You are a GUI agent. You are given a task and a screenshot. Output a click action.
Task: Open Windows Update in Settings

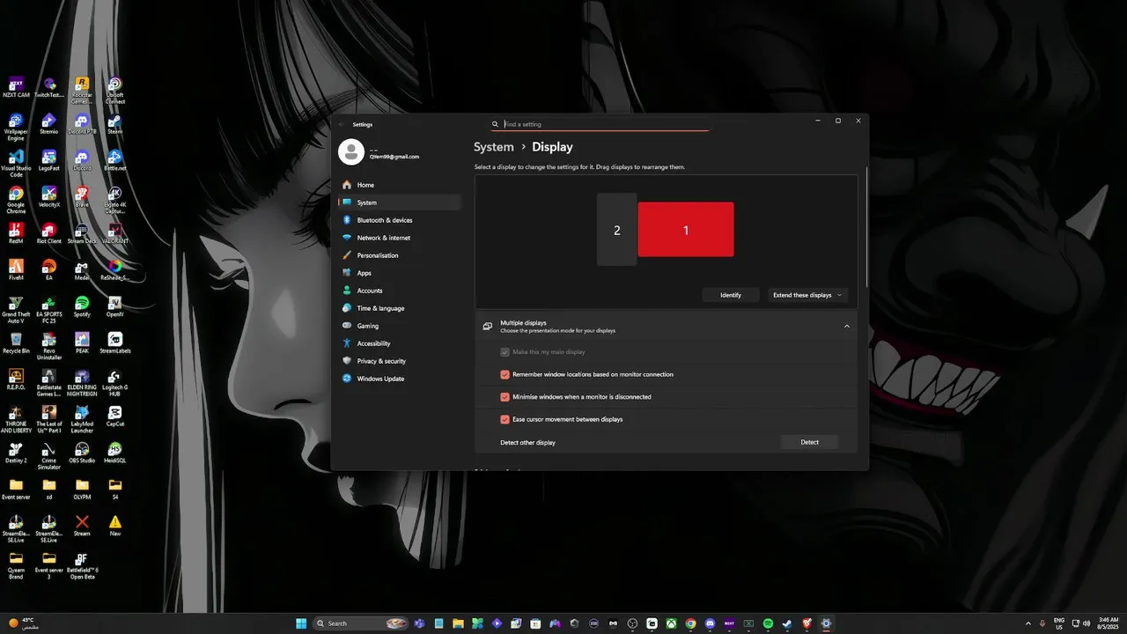tap(399, 379)
